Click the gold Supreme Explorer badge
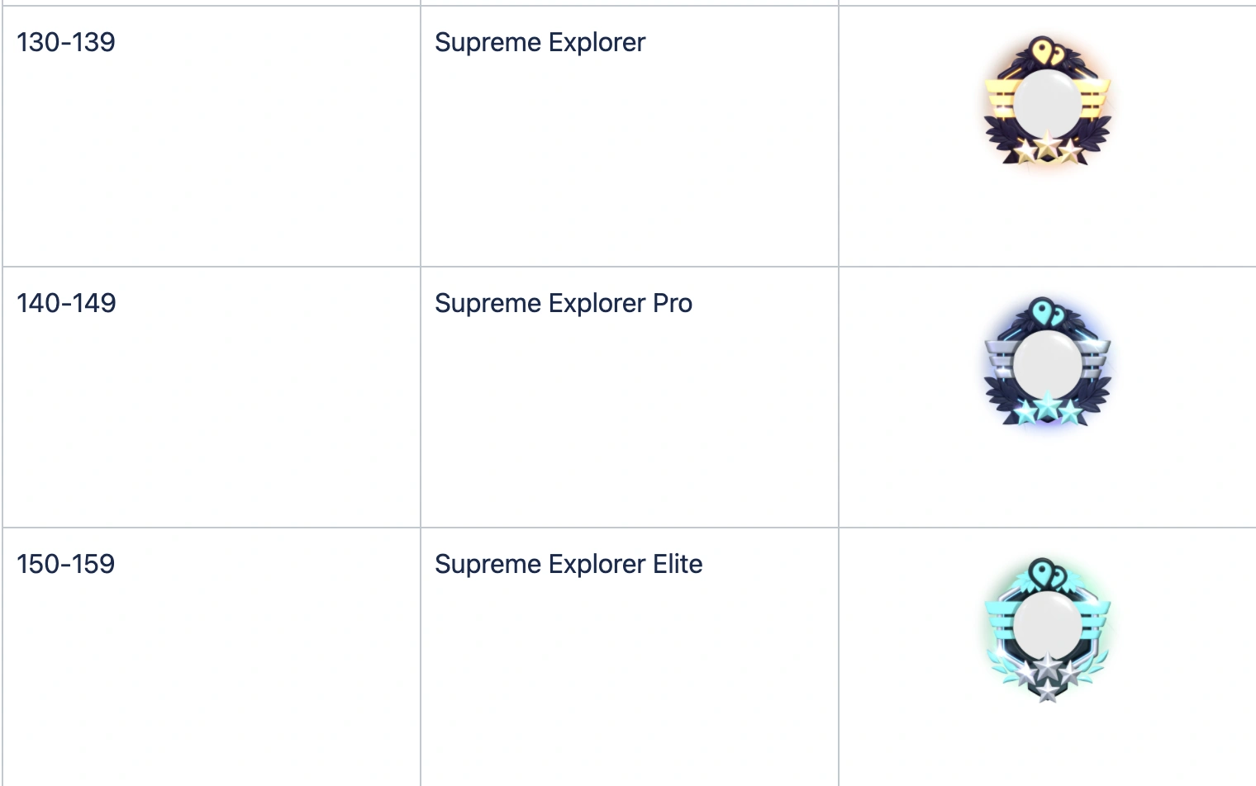1256x786 pixels. pos(1047,102)
